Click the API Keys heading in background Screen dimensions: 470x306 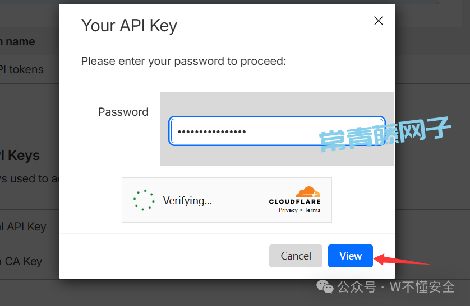[21, 156]
